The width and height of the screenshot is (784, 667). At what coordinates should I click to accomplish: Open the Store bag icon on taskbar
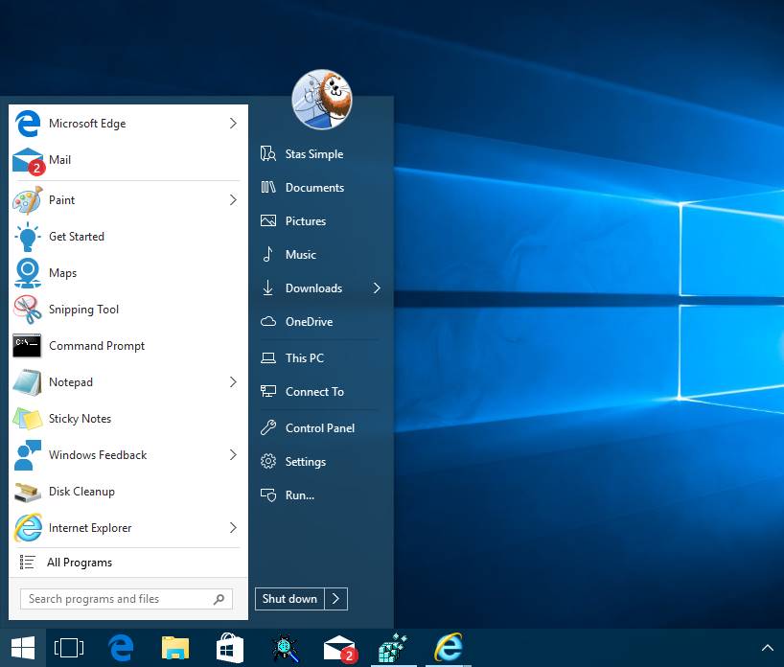coord(229,648)
